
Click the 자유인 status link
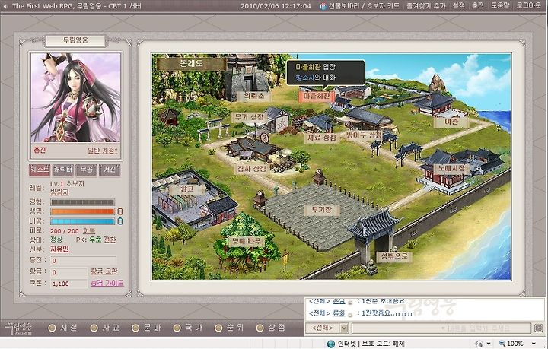coord(59,249)
